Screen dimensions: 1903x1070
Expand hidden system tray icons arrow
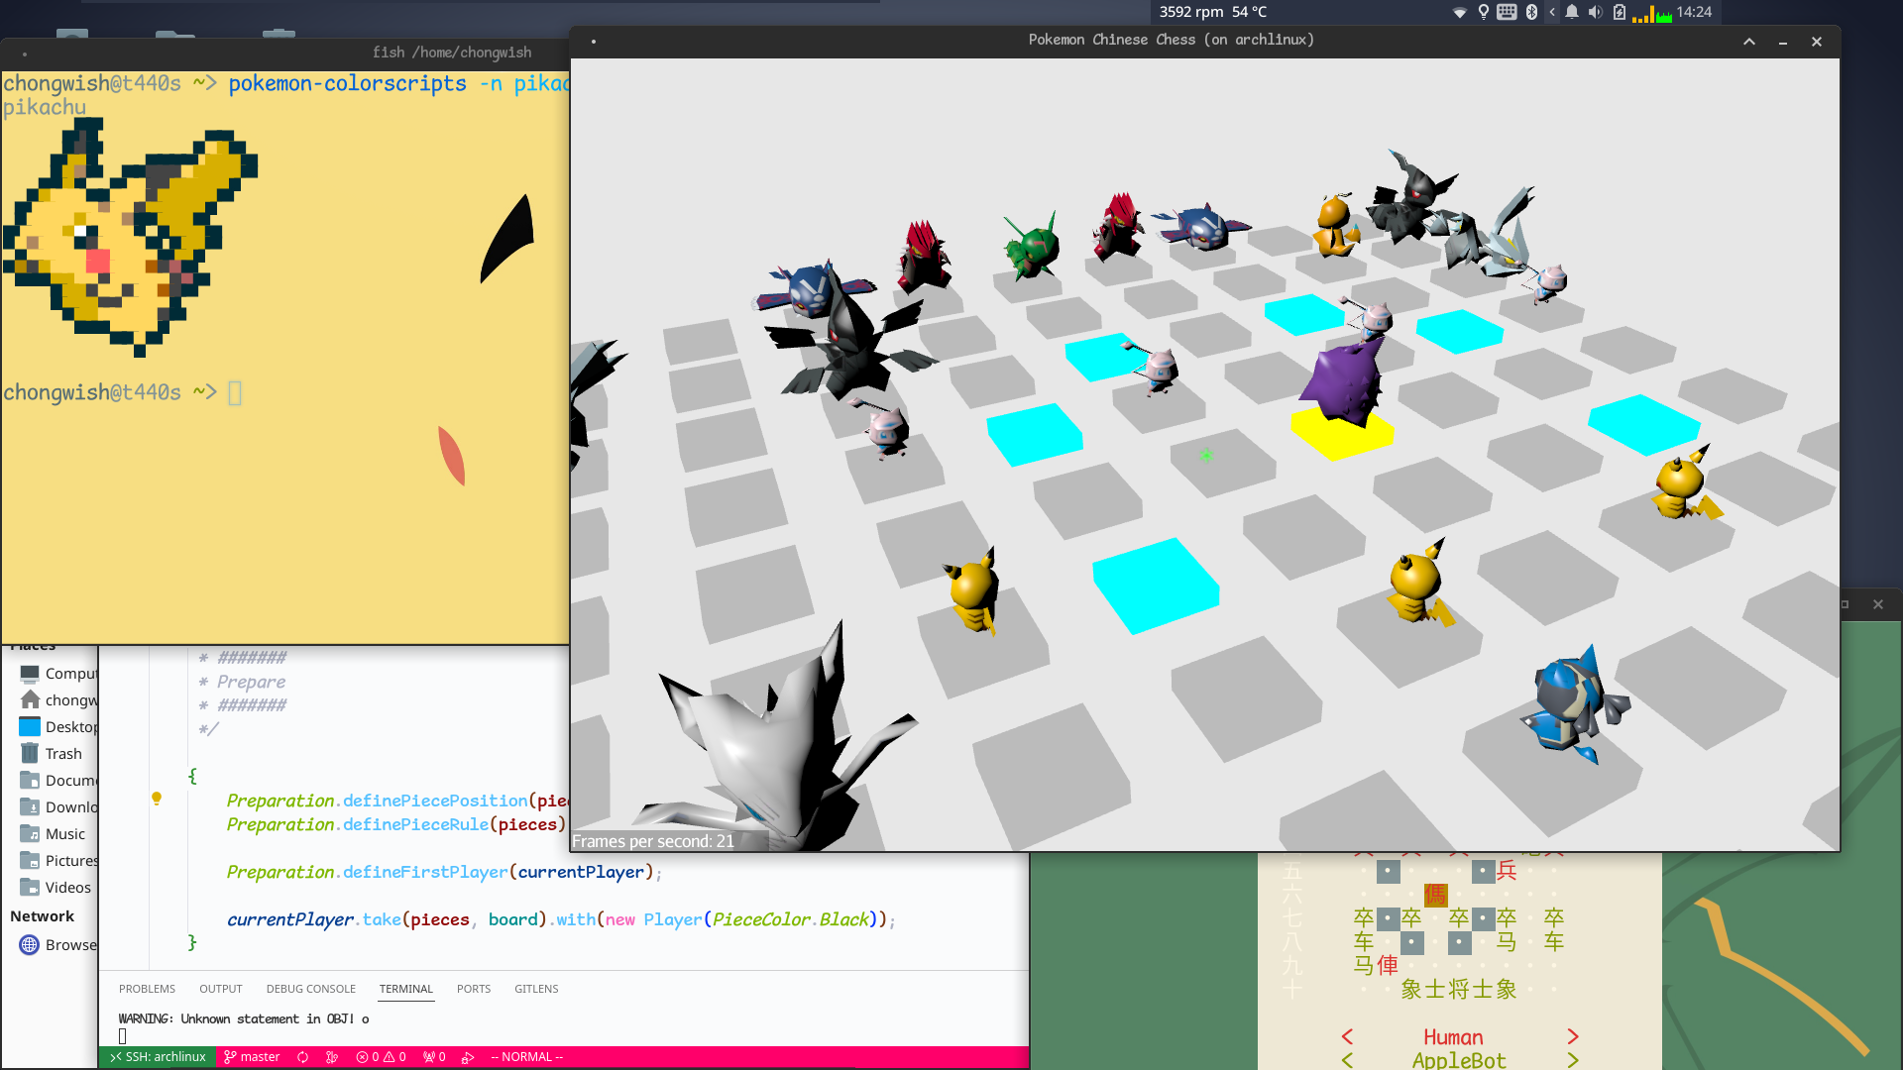(x=1552, y=12)
